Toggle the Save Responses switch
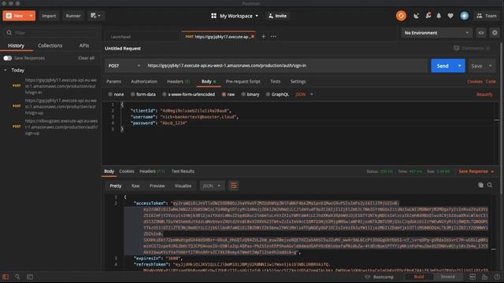The height and width of the screenshot is (283, 504). click(x=7, y=58)
